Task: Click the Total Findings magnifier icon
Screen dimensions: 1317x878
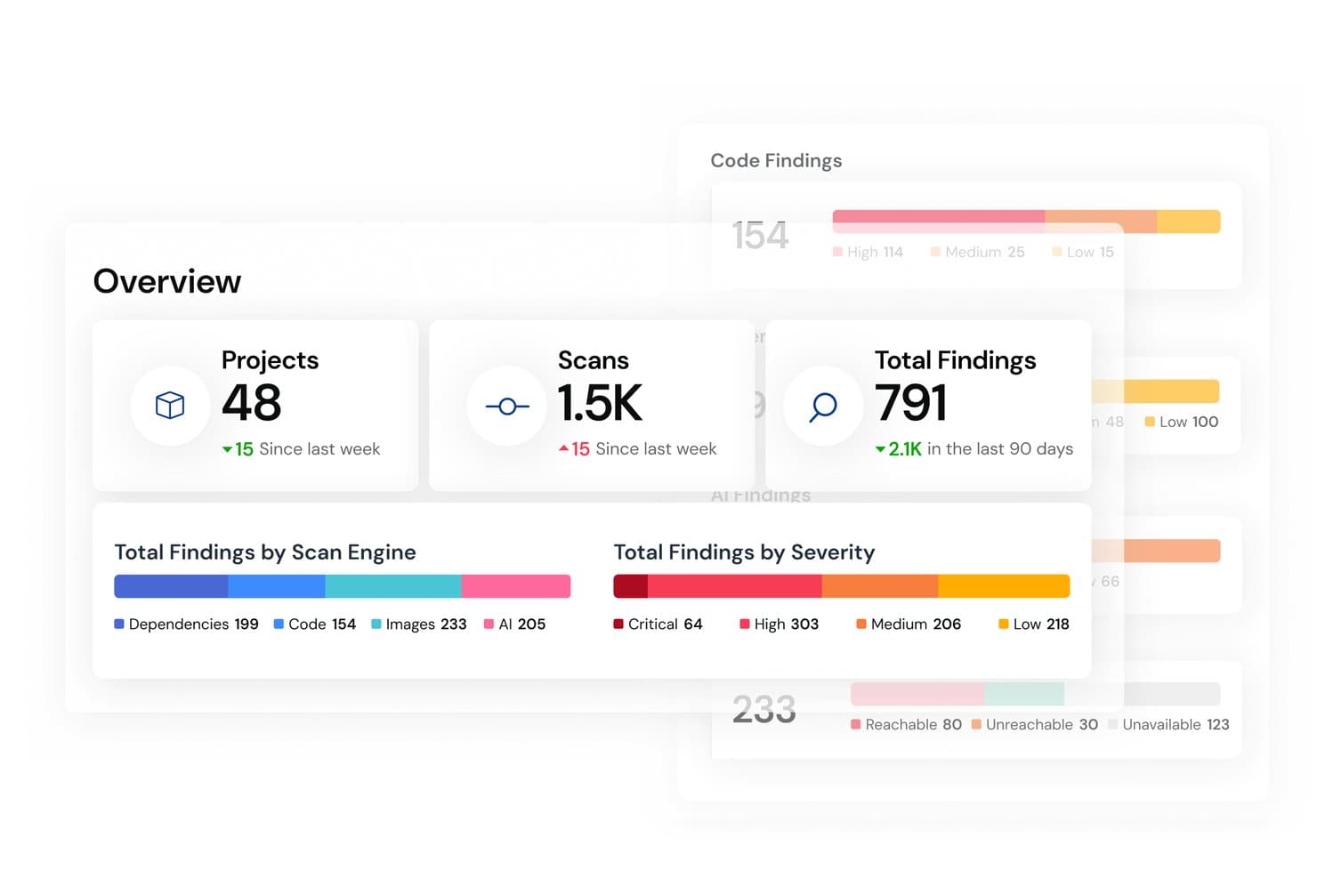Action: click(823, 407)
